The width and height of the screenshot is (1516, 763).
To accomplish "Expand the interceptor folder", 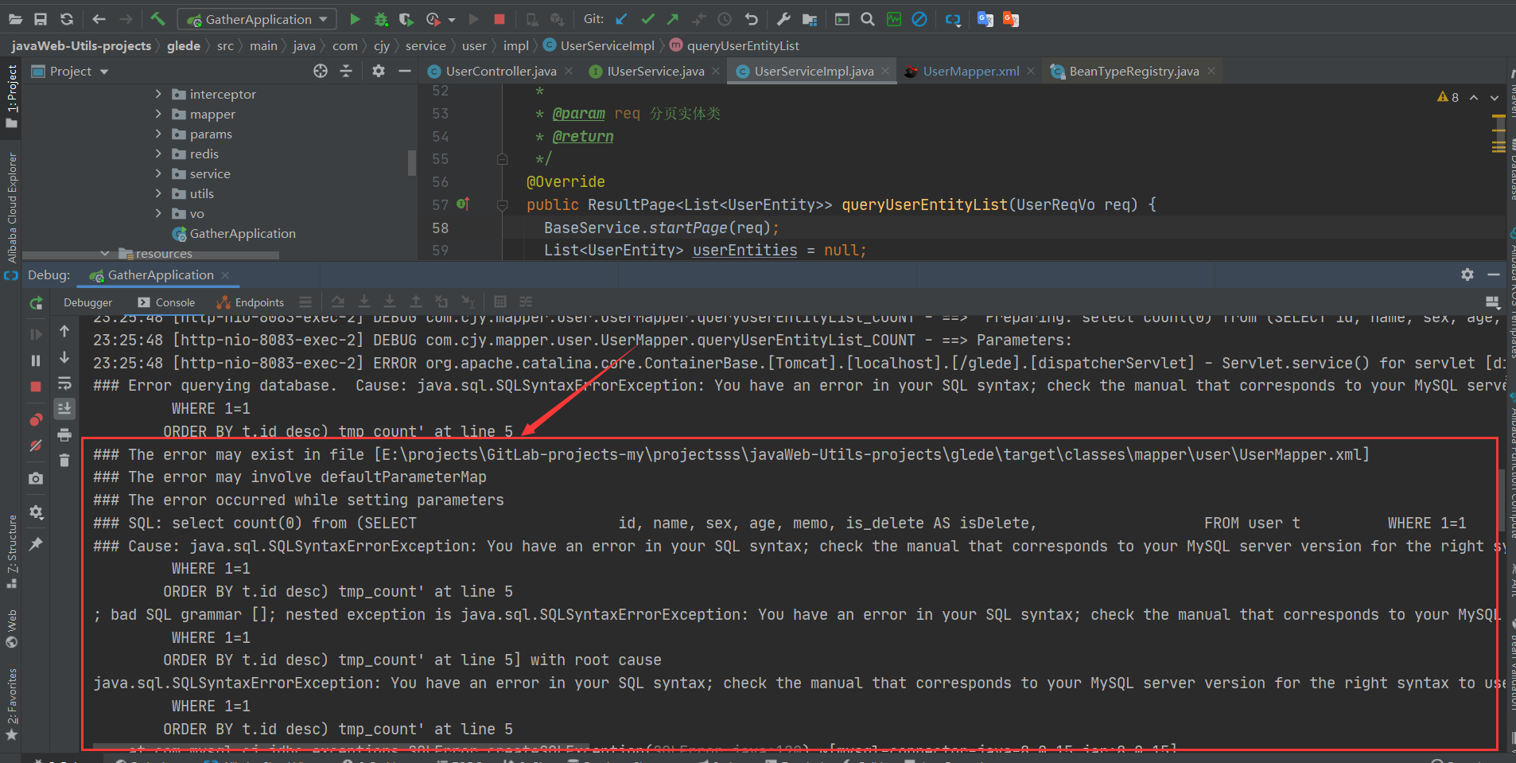I will pos(158,94).
